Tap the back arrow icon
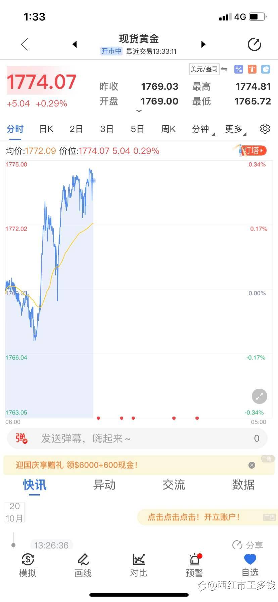278x602 pixels. pyautogui.click(x=25, y=44)
